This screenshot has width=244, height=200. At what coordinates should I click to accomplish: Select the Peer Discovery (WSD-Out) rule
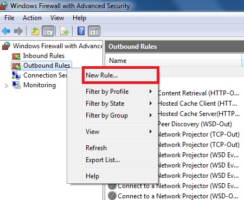(195, 124)
